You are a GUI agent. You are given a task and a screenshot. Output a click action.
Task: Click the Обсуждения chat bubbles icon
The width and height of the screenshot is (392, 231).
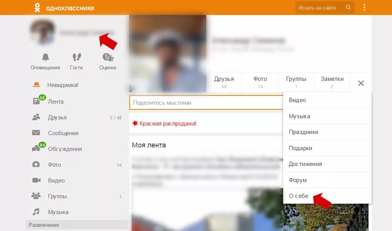point(36,149)
